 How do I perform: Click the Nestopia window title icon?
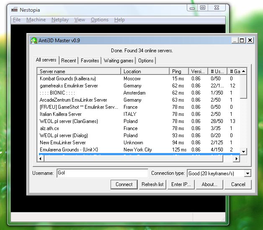[x=14, y=10]
